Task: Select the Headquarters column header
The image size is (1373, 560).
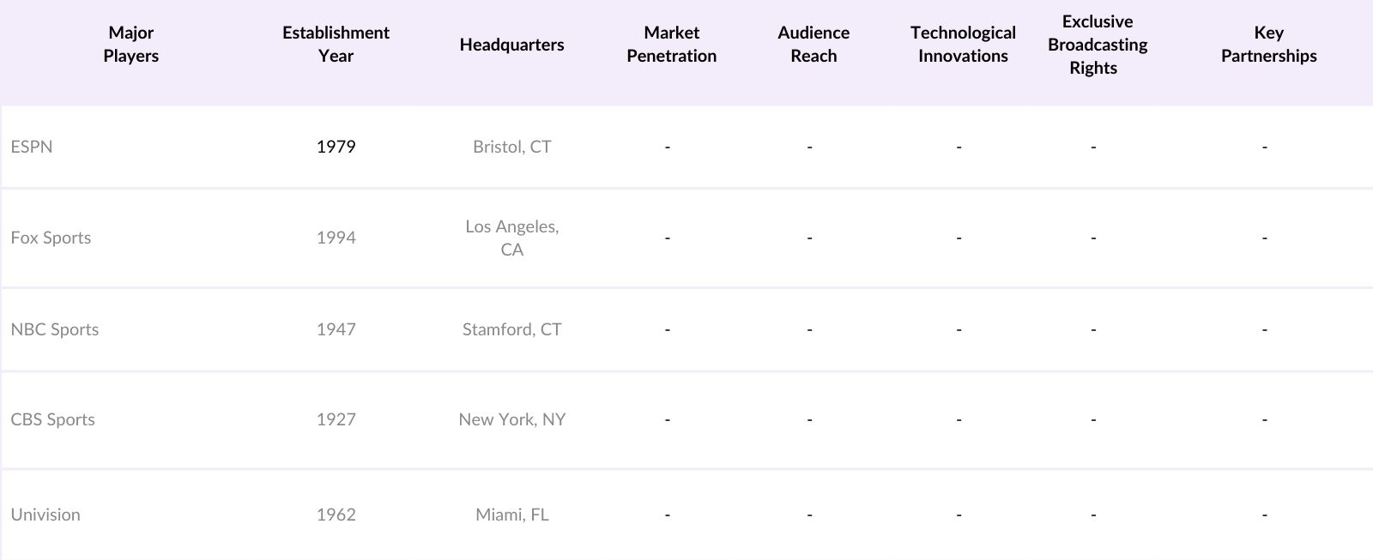Action: [x=511, y=45]
